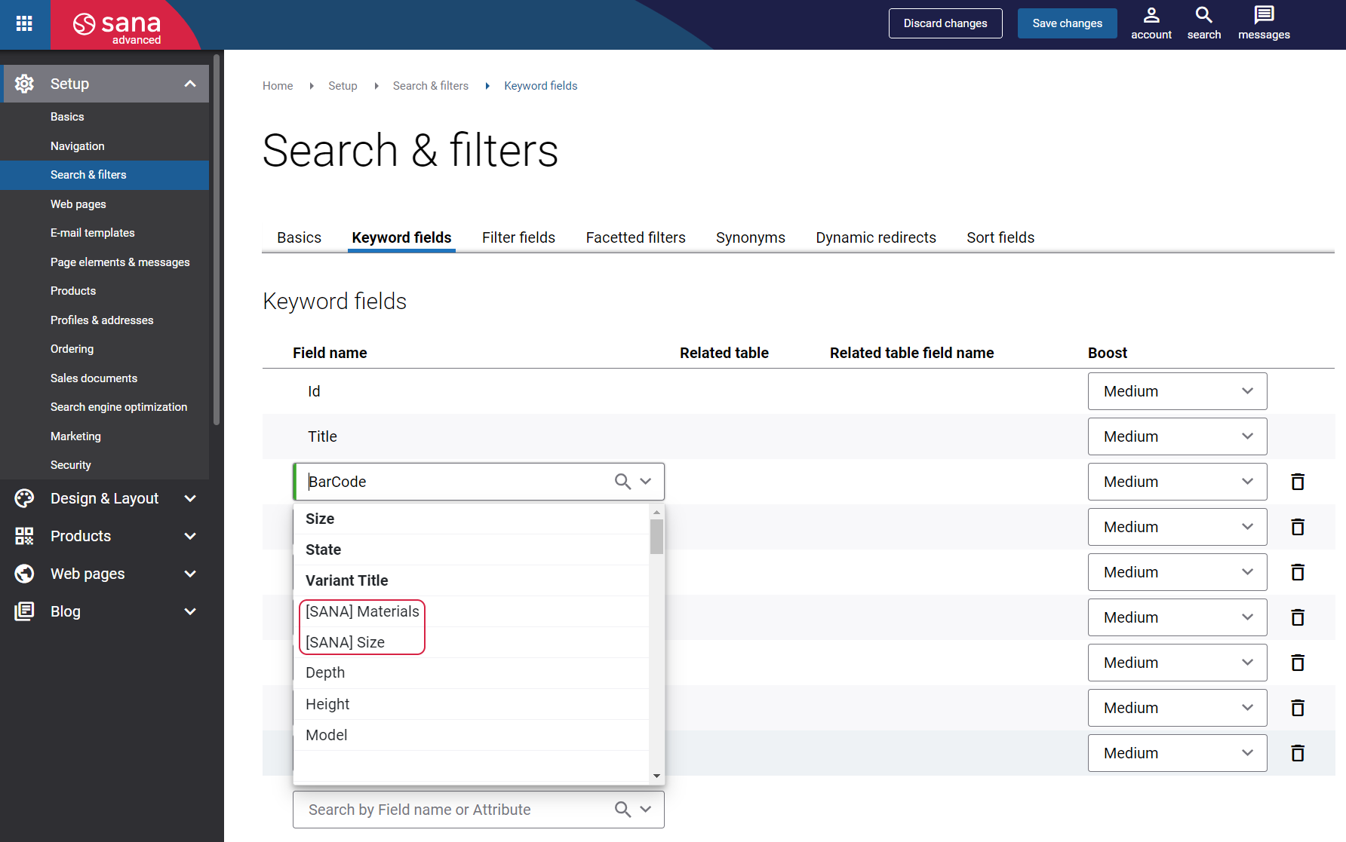The height and width of the screenshot is (842, 1346).
Task: Switch to the Filter fields tab
Action: tap(518, 237)
